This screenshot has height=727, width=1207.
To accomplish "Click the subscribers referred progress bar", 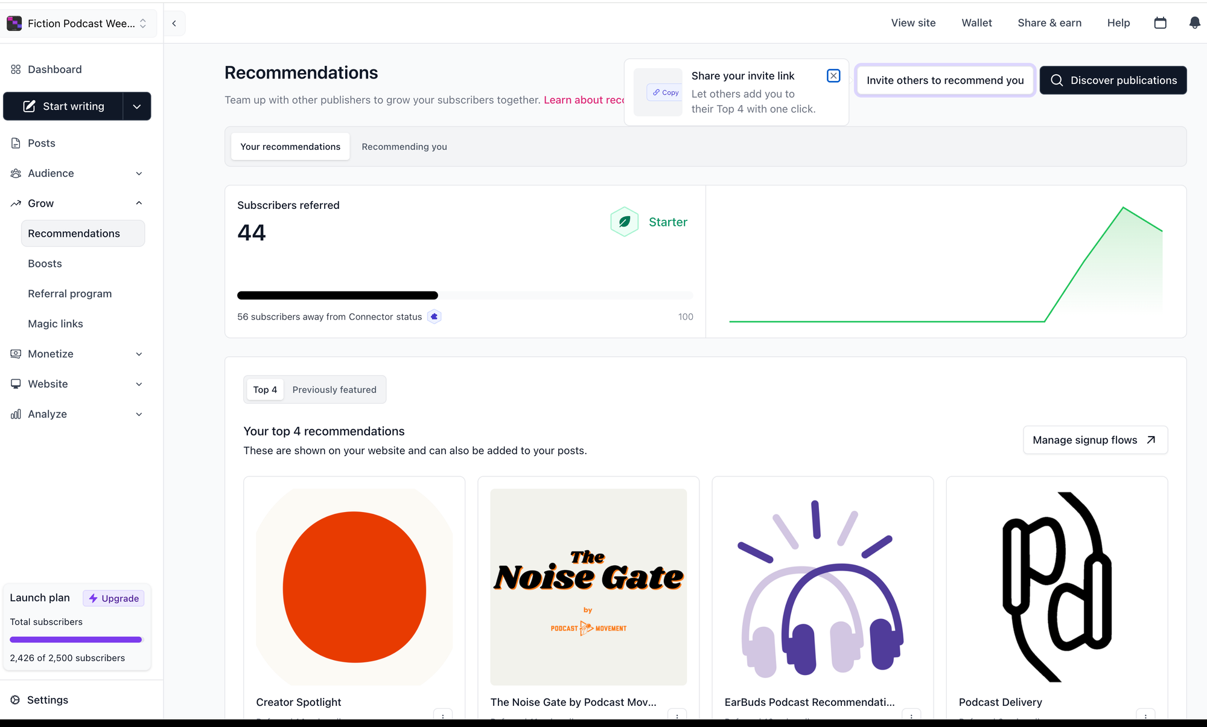I will (x=465, y=295).
